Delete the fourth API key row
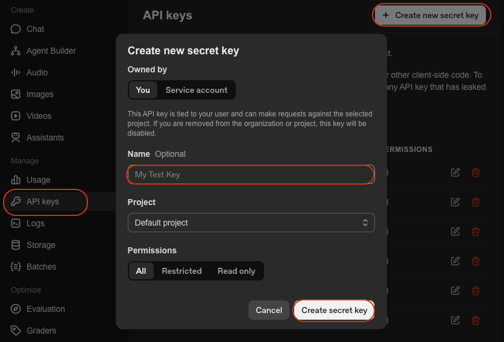 point(476,261)
